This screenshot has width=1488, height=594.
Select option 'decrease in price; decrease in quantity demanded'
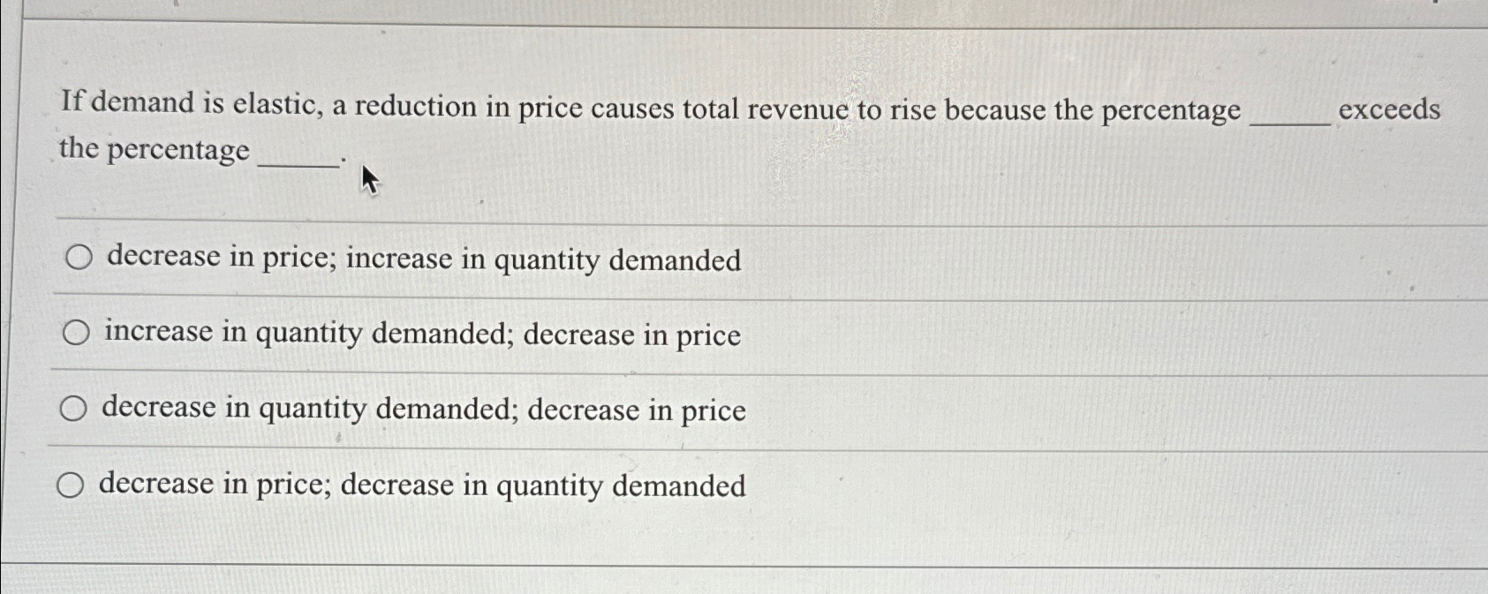click(x=422, y=485)
